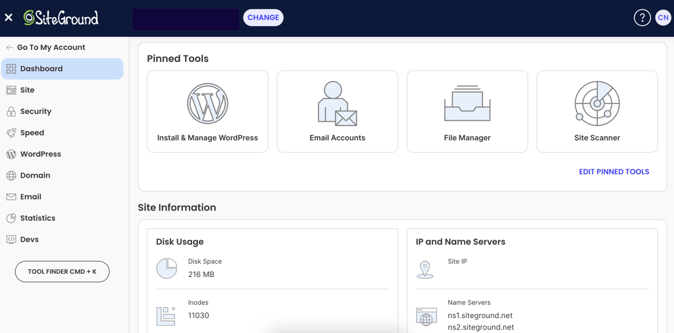Expand the Site menu section
The width and height of the screenshot is (674, 333).
point(63,90)
